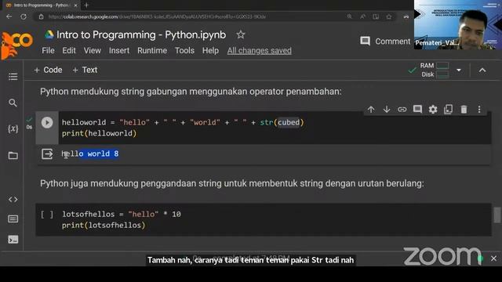The image size is (502, 282).
Task: Click code line print(helloworld)
Action: [100, 133]
